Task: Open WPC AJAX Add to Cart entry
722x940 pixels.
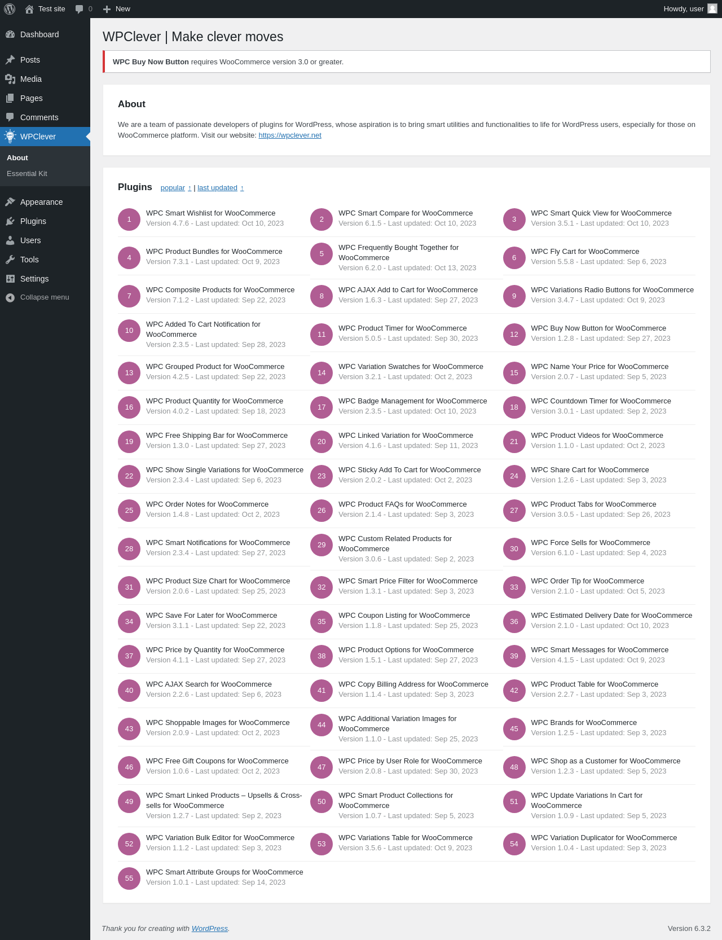Action: (x=408, y=290)
